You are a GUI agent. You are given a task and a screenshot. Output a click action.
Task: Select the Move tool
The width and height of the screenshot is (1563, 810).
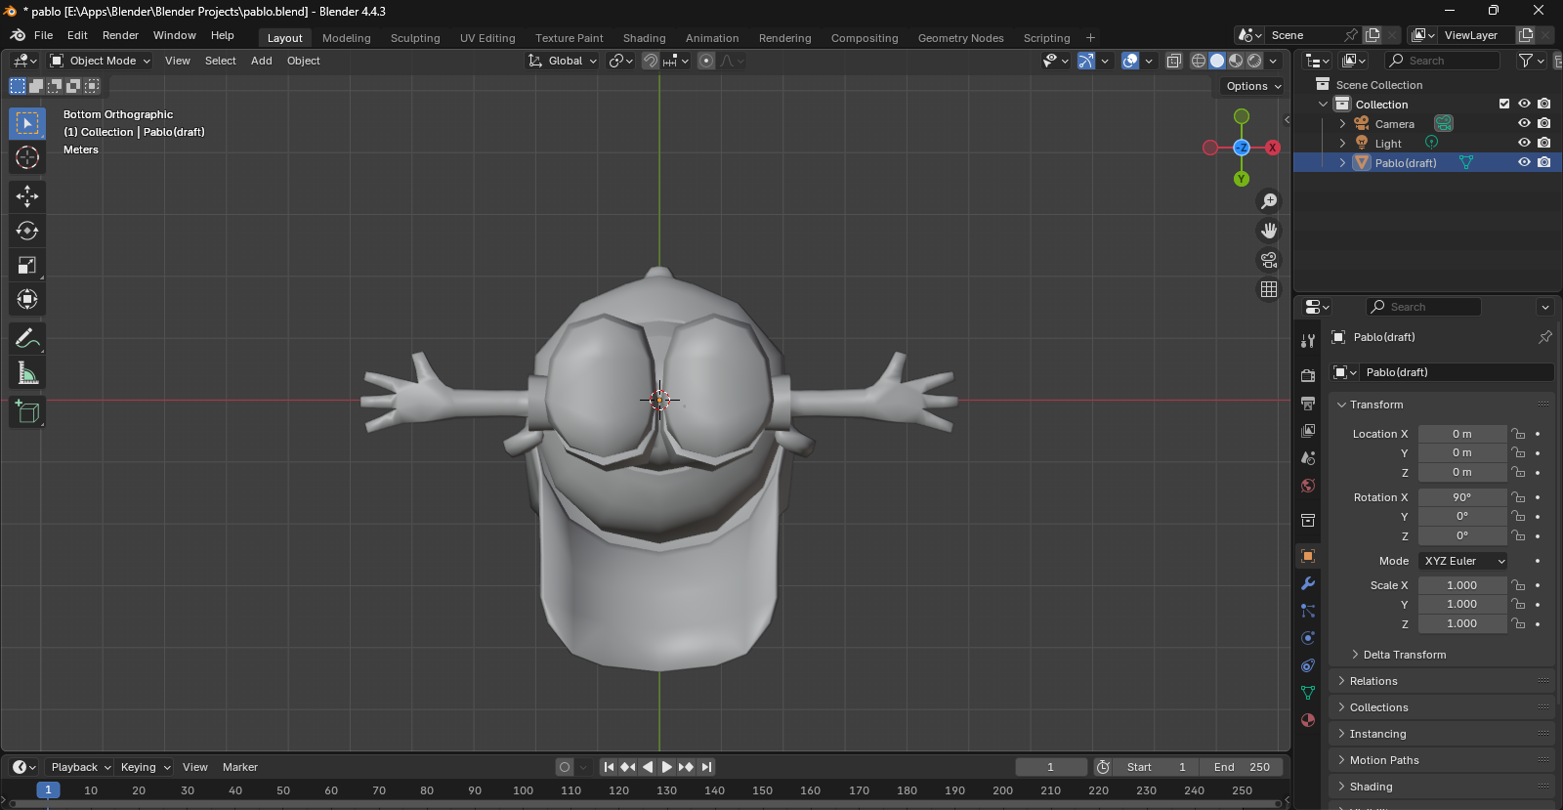(x=27, y=196)
